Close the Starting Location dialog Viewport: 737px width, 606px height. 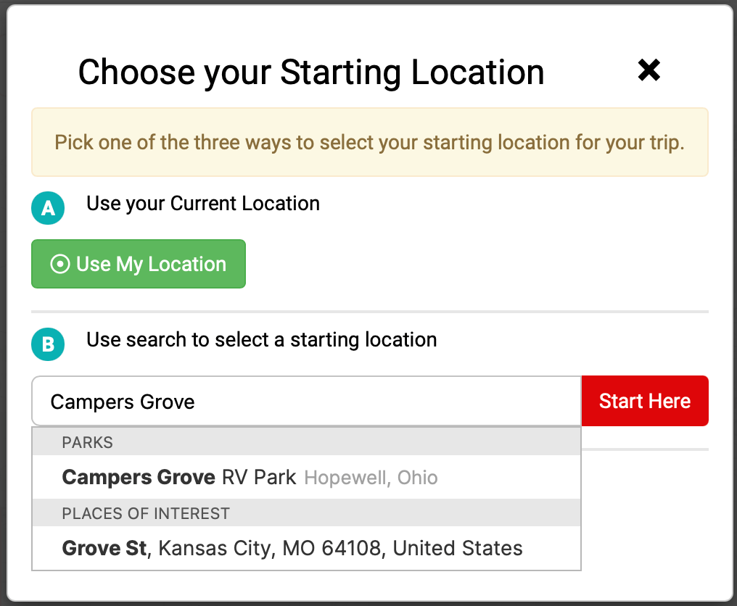pos(649,70)
